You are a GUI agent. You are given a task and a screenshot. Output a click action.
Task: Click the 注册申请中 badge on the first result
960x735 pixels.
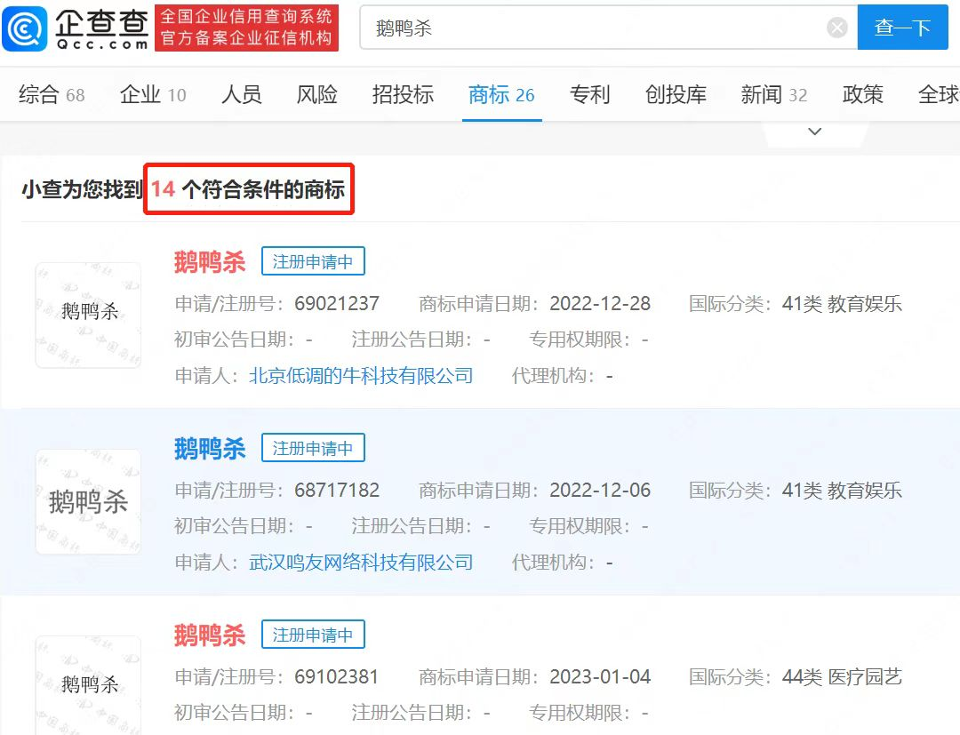coord(313,260)
